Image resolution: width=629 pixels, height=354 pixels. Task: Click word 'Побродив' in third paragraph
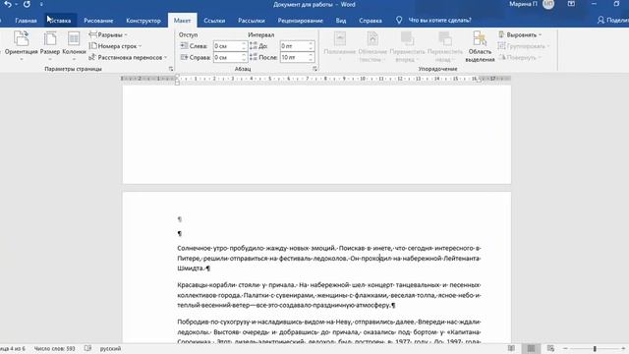click(193, 322)
